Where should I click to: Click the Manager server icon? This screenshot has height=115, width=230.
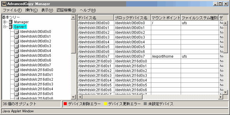[x=11, y=22]
